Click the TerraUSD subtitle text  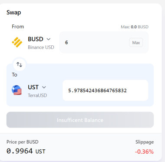click(x=37, y=95)
